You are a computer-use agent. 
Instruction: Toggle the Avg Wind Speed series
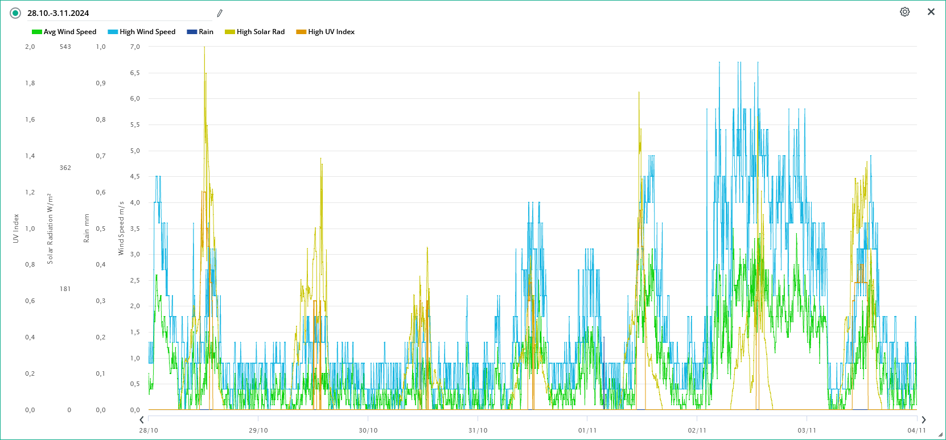point(64,32)
